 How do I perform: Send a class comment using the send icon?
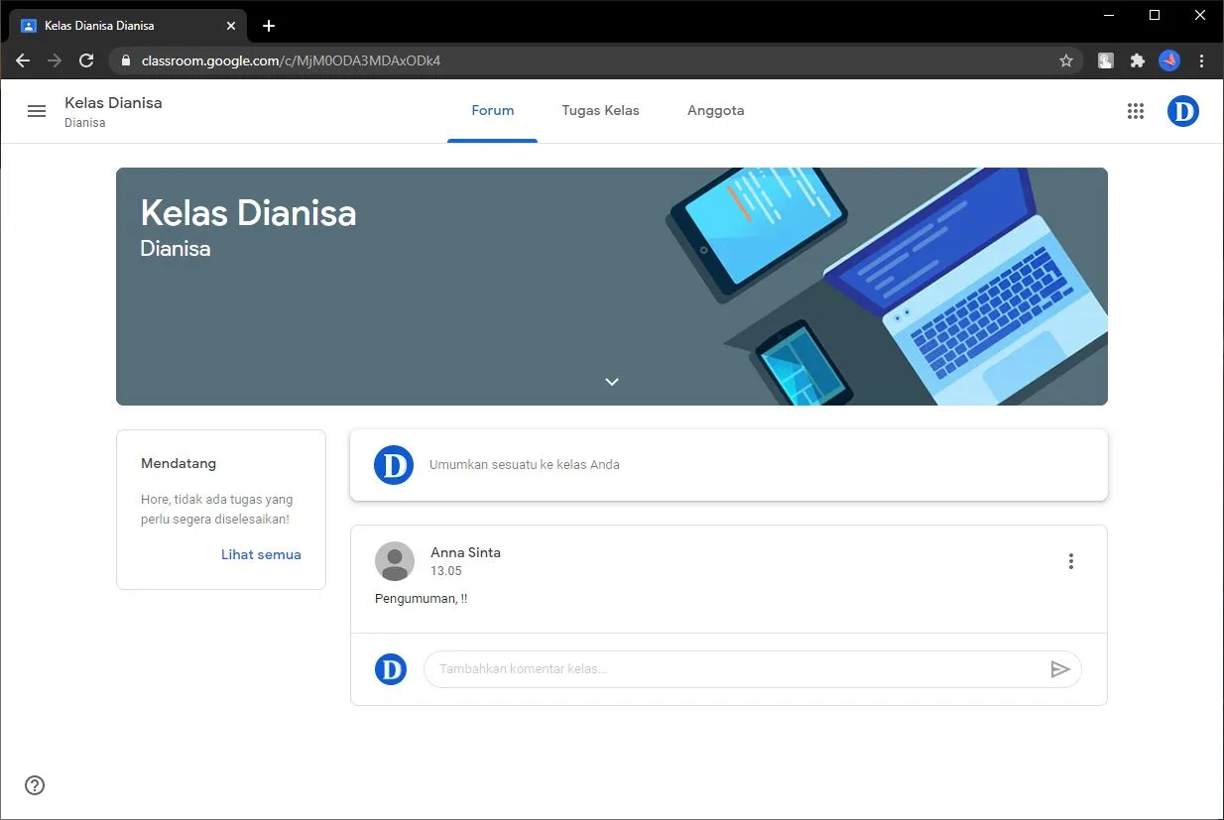[x=1060, y=669]
